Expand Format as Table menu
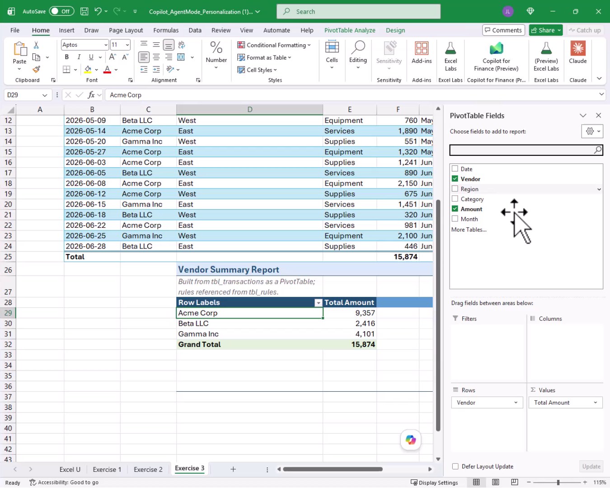Image resolution: width=610 pixels, height=488 pixels. tap(264, 57)
